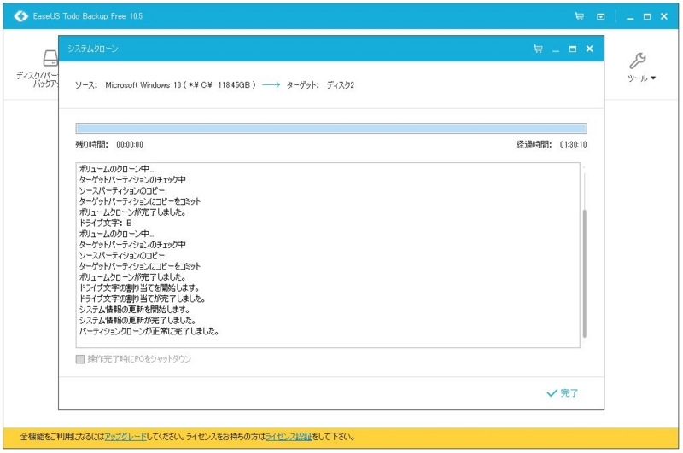This screenshot has height=453, width=683.
Task: Open the アップグレード link
Action: point(126,437)
